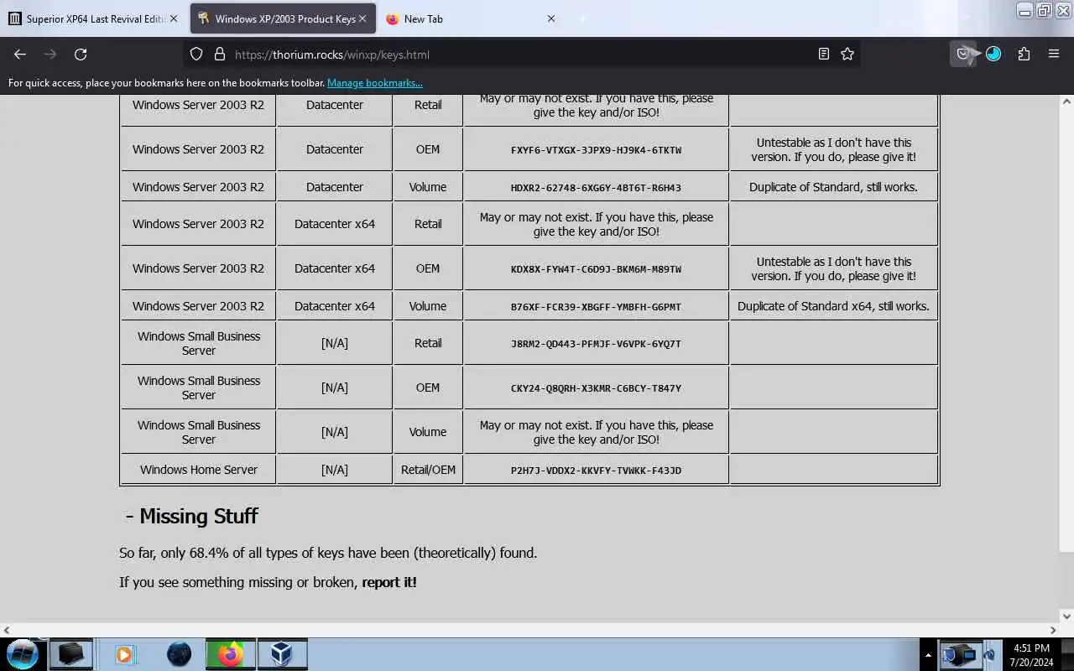
Task: Open the Manage bookmarks link
Action: [375, 83]
